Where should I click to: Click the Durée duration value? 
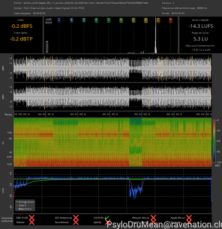click(x=178, y=13)
